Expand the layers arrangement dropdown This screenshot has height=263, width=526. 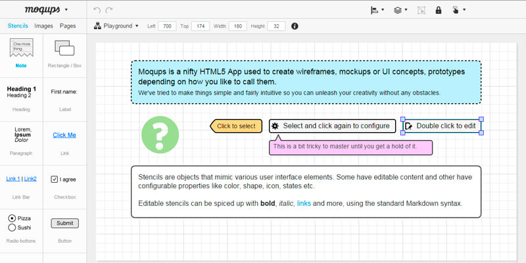[x=400, y=10]
